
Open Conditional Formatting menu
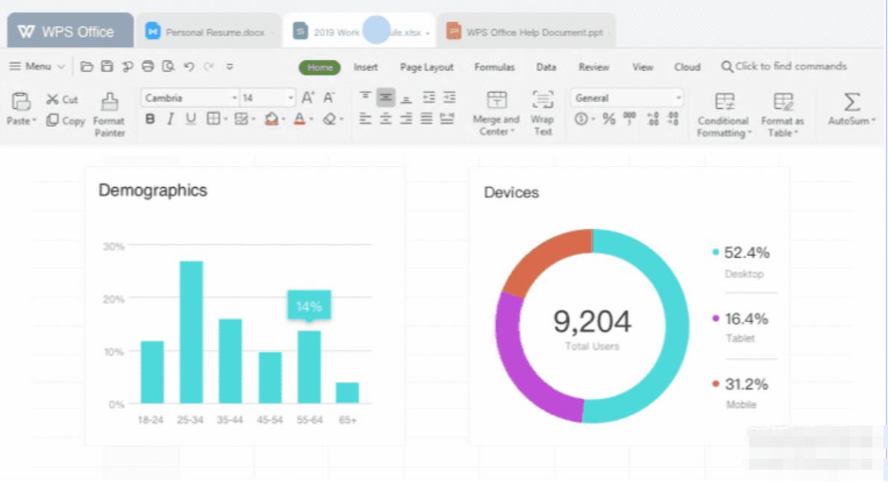[724, 115]
